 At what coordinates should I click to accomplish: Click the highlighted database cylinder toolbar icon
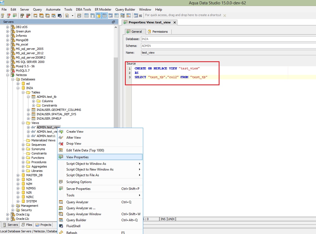pos(99,16)
